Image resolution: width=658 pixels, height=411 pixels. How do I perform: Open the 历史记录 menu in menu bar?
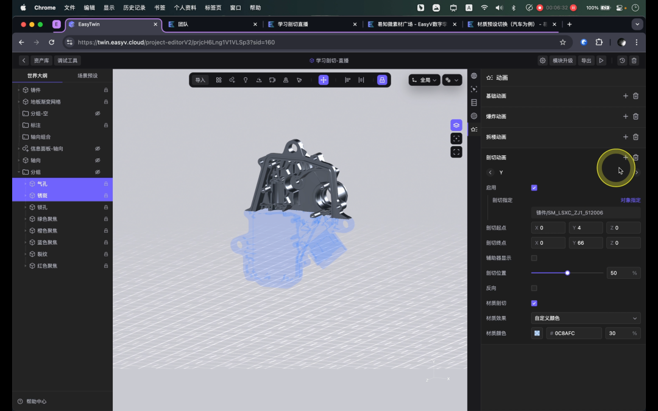(x=134, y=7)
